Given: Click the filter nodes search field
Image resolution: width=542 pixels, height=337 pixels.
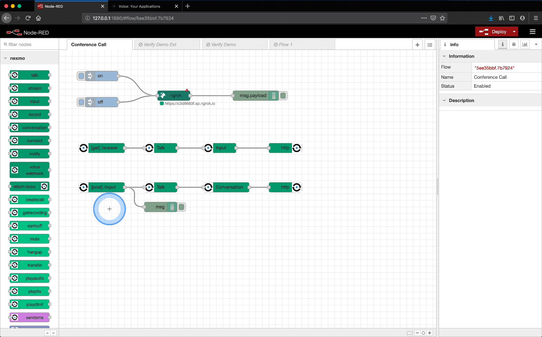Looking at the screenshot, I should point(31,44).
